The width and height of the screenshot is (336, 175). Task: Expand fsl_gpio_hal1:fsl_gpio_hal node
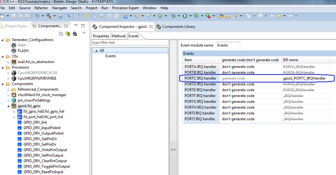[x=14, y=111]
